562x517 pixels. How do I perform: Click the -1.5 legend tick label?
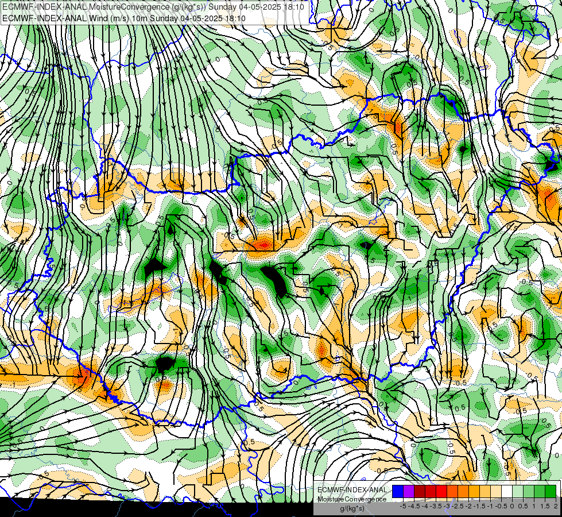[479, 506]
